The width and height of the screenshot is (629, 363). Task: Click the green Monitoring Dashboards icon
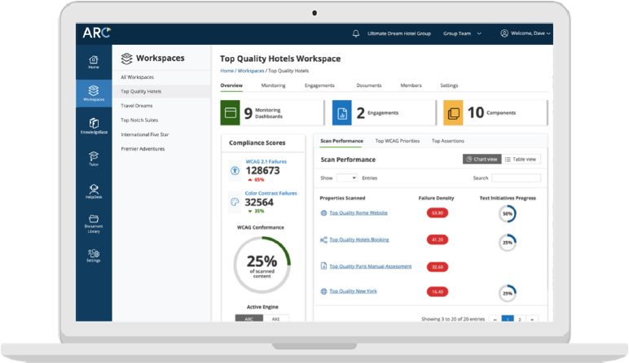click(231, 113)
